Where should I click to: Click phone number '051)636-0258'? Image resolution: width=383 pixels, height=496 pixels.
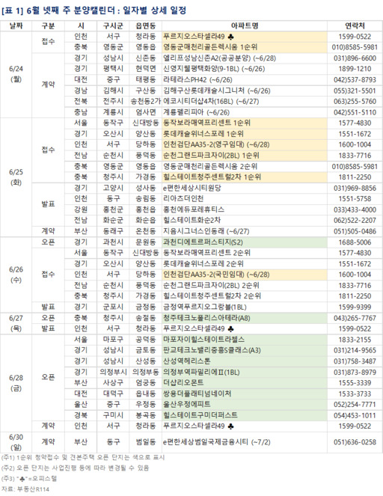[355, 442]
